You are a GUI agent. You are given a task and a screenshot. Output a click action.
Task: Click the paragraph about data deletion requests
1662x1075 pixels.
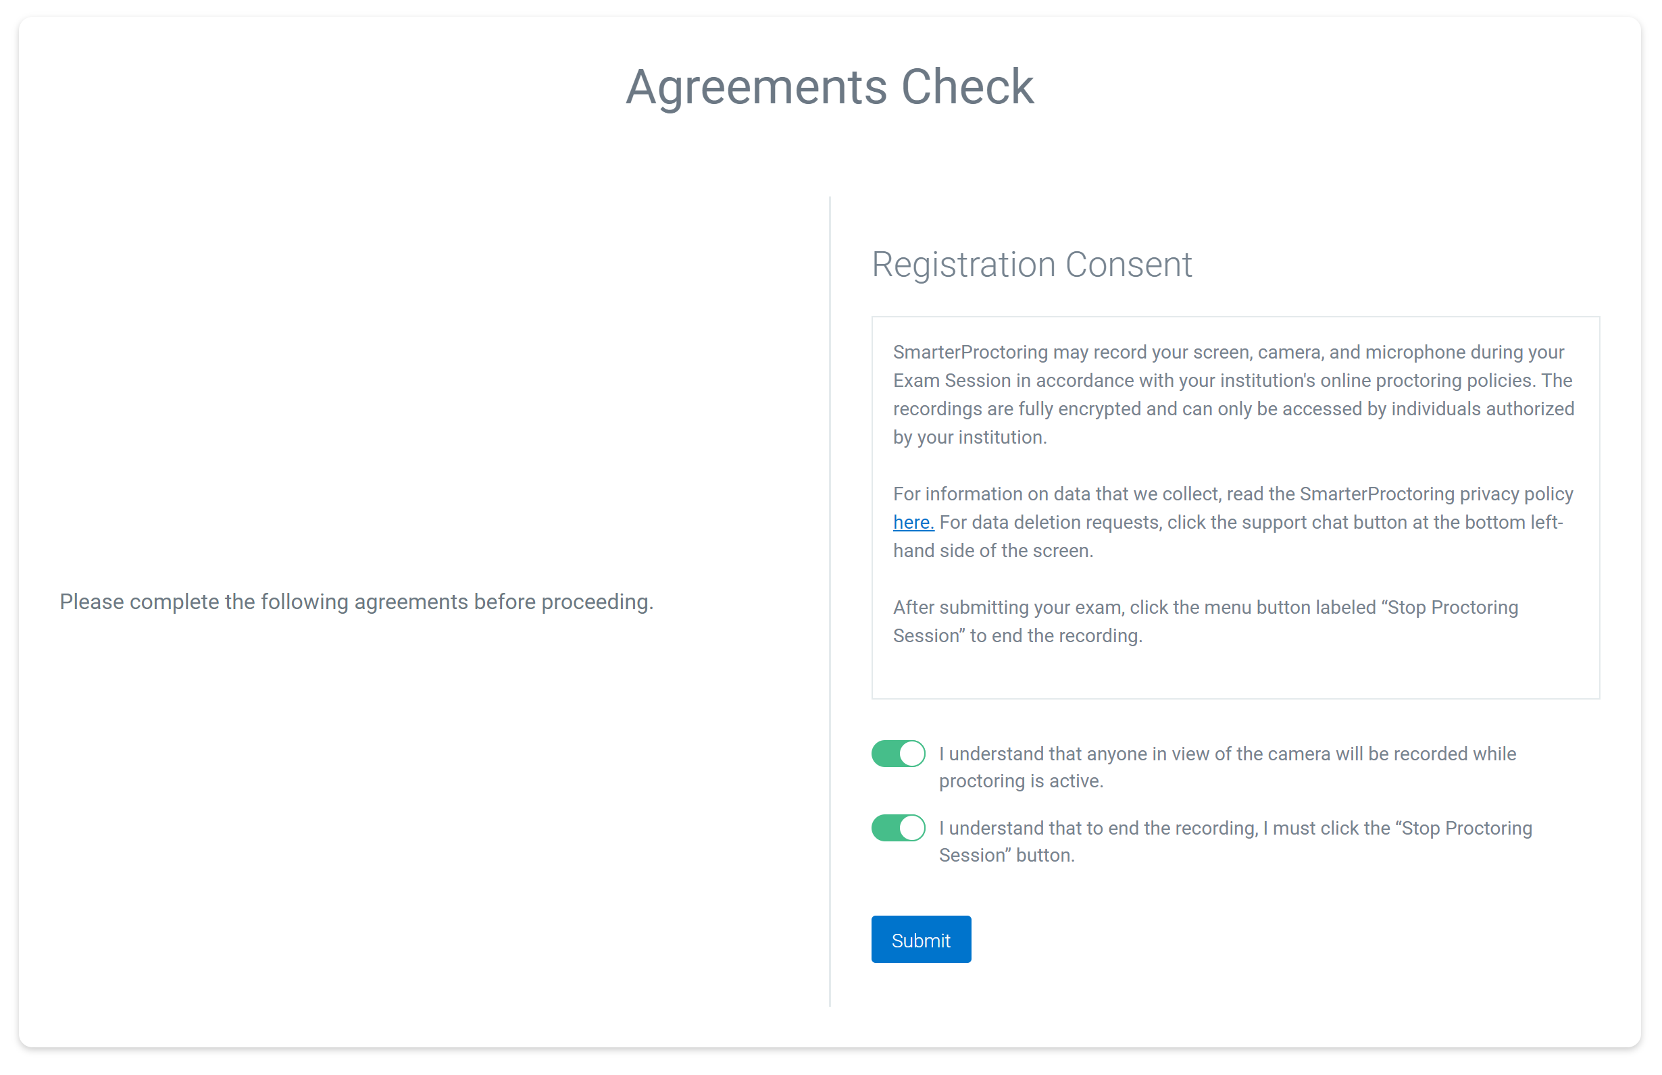pyautogui.click(x=1232, y=521)
